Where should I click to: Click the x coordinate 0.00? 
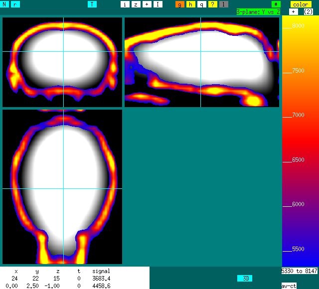12,286
